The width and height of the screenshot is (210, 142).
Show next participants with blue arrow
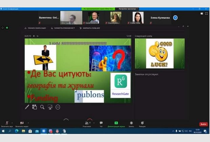[175, 18]
